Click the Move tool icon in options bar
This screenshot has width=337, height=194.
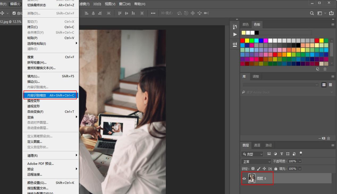[2, 13]
